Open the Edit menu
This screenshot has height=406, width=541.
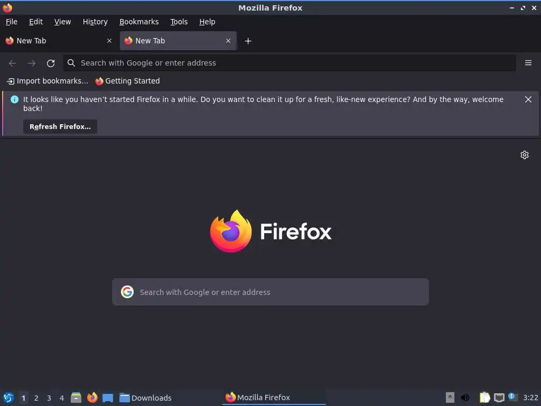(36, 22)
